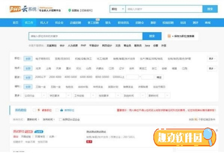This screenshot has width=224, height=153.
Task: Open the 找人才 navigation tab
Action: (44, 23)
